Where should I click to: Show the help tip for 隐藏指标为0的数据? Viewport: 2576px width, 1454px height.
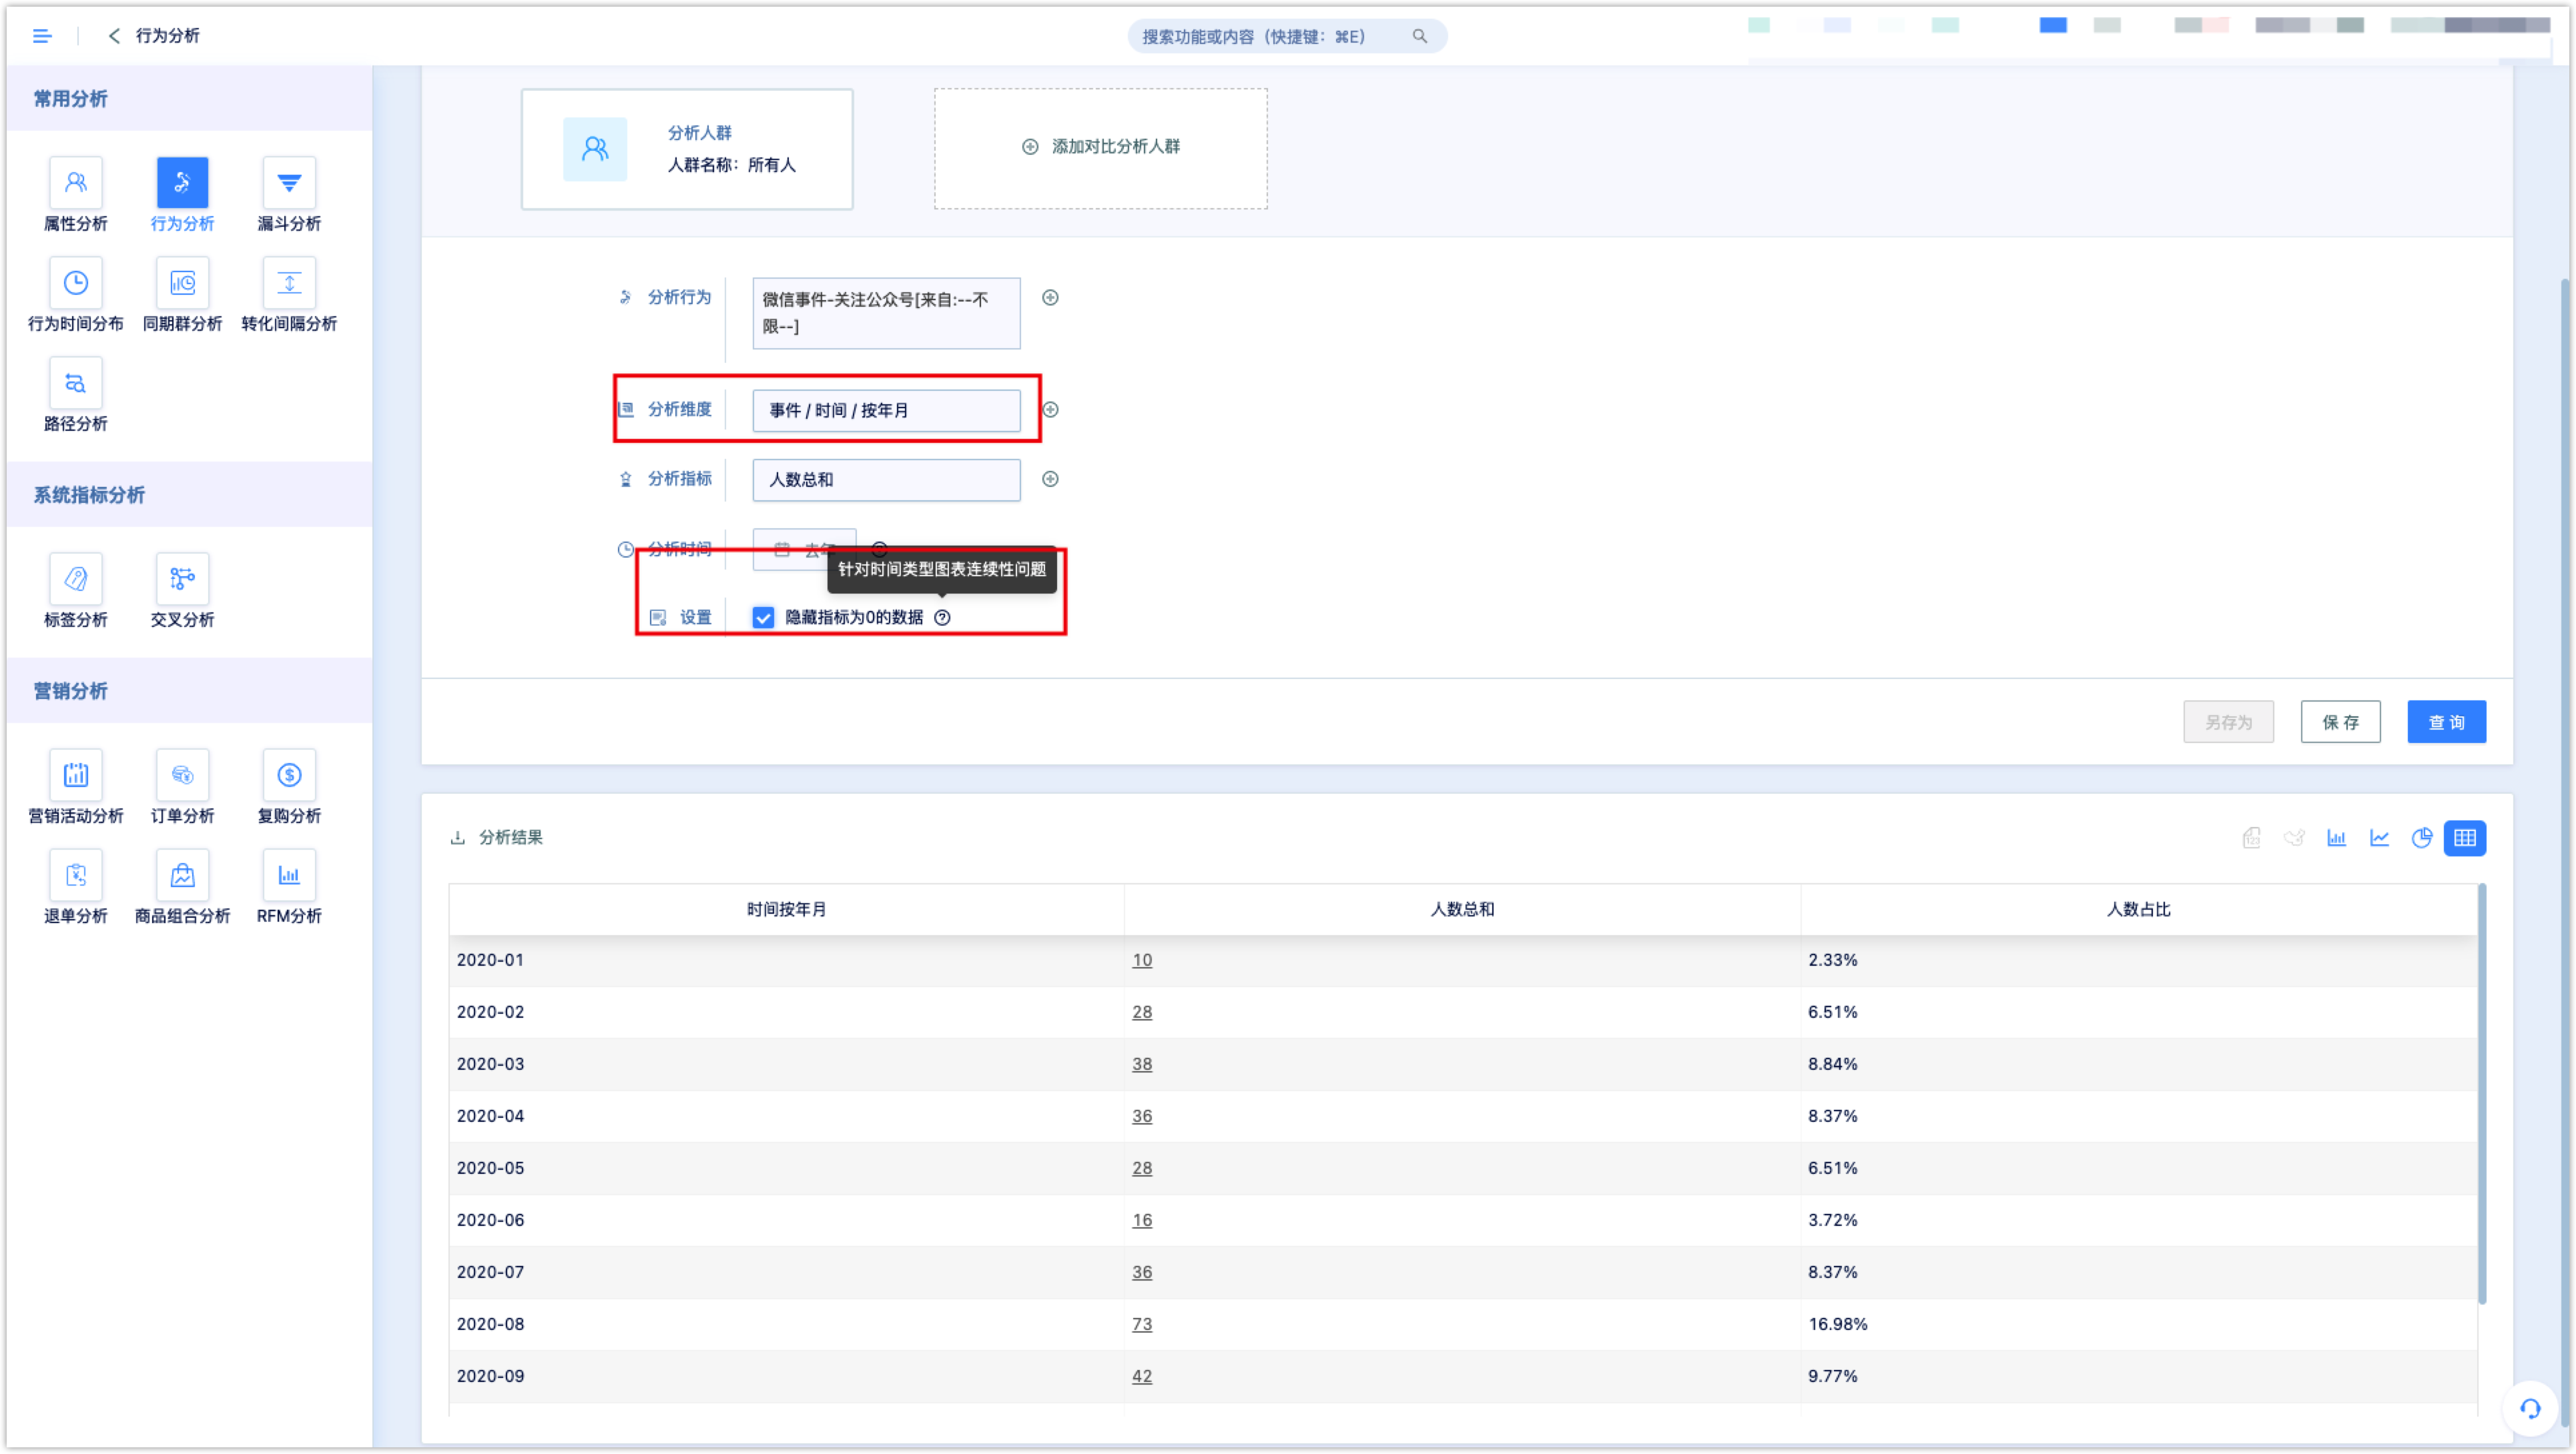tap(942, 618)
